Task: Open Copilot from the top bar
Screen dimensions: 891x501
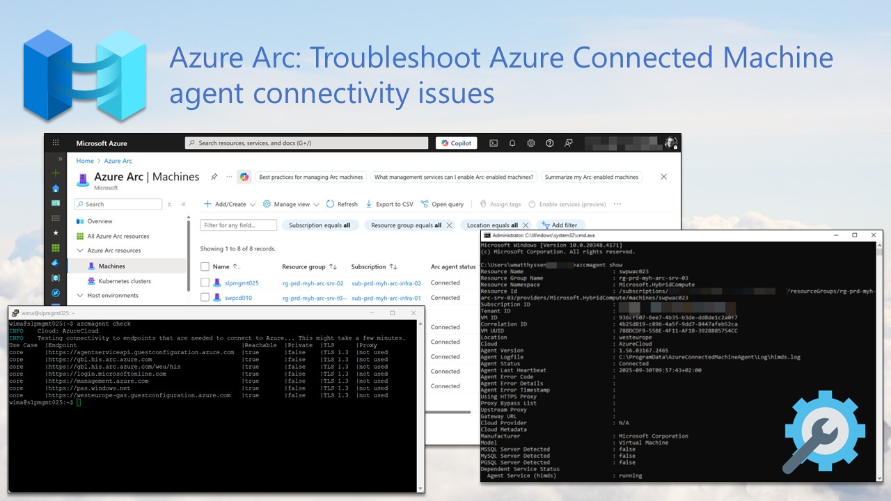Action: (456, 143)
